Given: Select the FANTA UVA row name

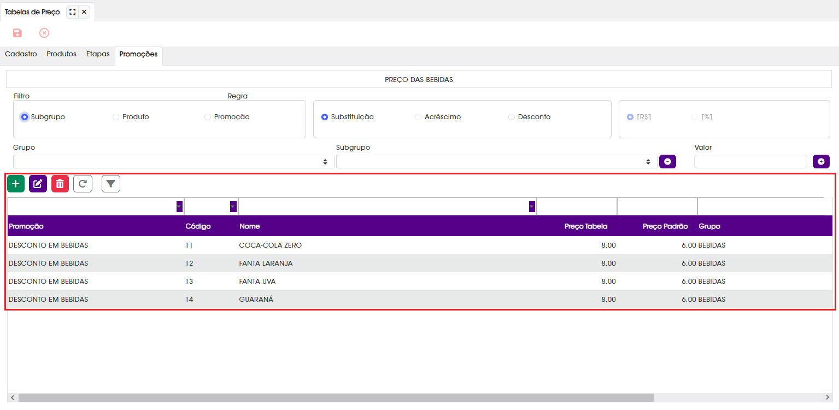Looking at the screenshot, I should click(x=257, y=282).
